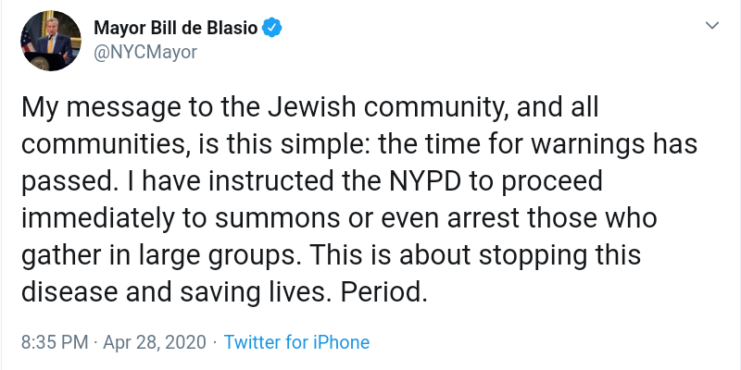Image resolution: width=741 pixels, height=370 pixels.
Task: Open the Mayor Bill de Blasio display name
Action: [176, 28]
